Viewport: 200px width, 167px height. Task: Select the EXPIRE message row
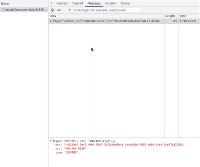click(124, 21)
